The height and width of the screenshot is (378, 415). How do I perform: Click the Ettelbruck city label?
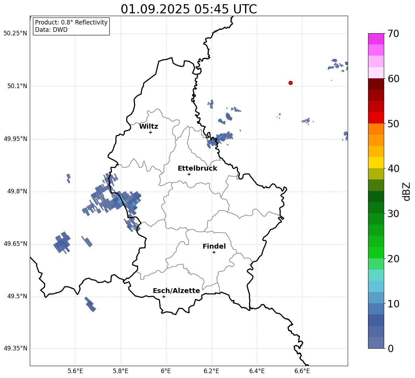tap(197, 169)
